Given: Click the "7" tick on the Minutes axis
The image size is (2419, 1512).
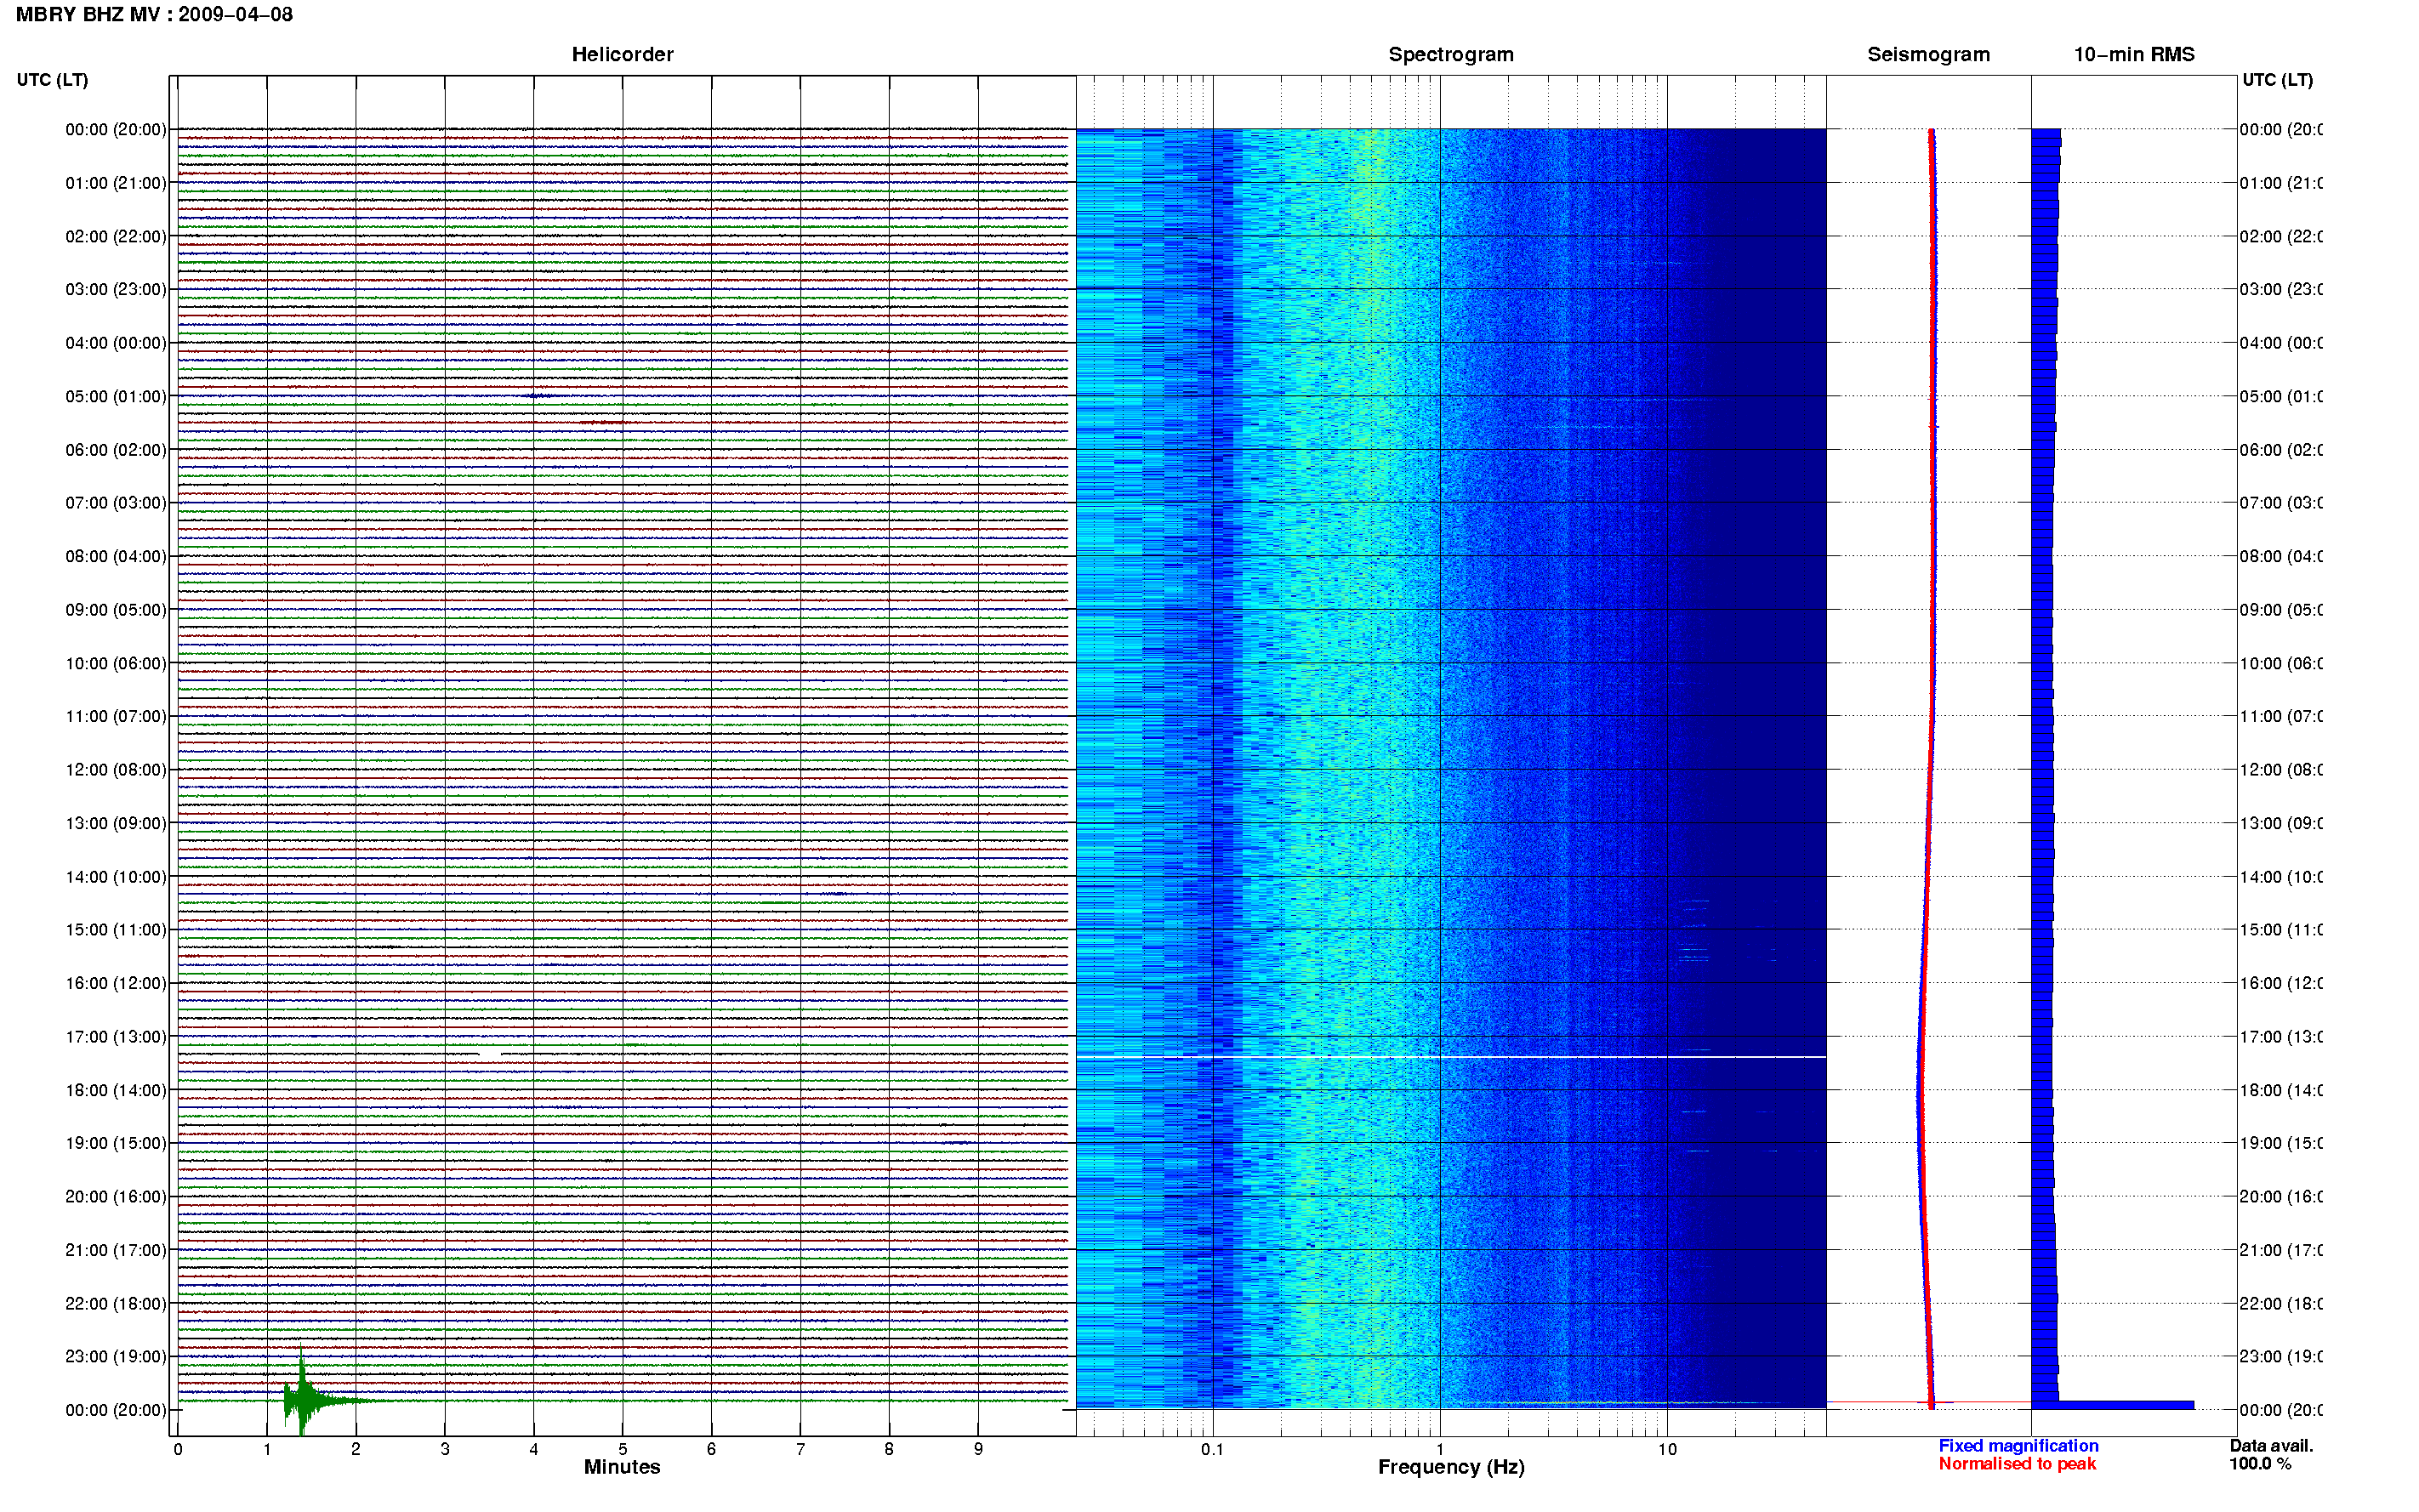Looking at the screenshot, I should [x=800, y=1449].
